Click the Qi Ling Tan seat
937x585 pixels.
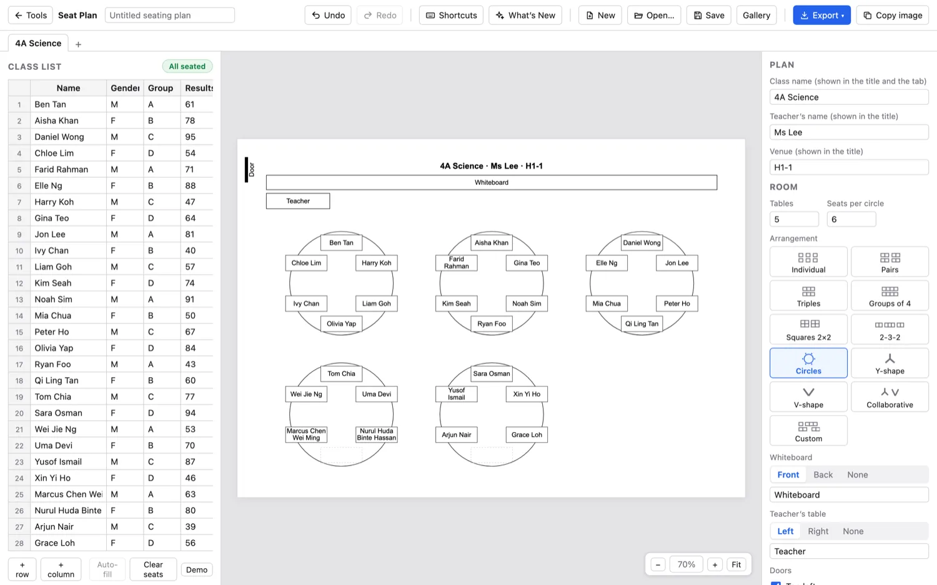point(642,323)
